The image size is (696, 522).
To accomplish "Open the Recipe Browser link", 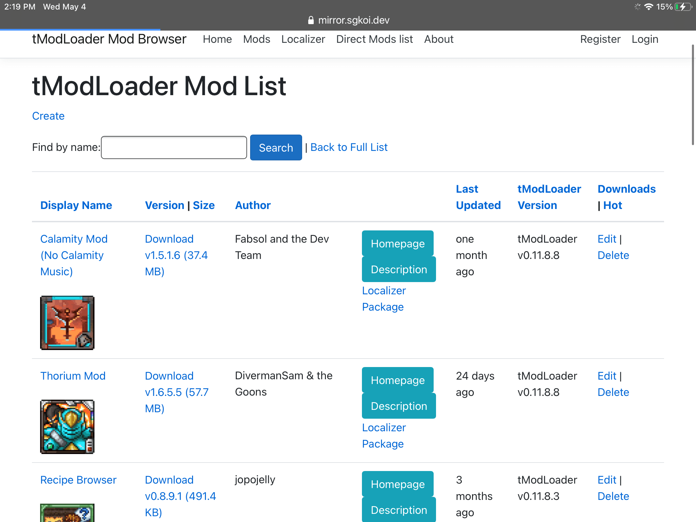I will point(79,480).
